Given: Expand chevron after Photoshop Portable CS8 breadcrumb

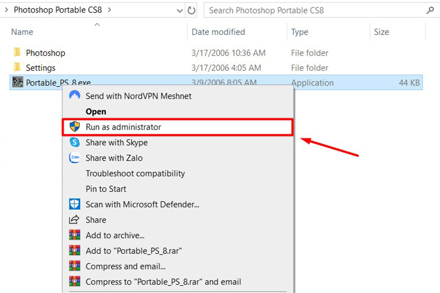Looking at the screenshot, I should point(110,10).
